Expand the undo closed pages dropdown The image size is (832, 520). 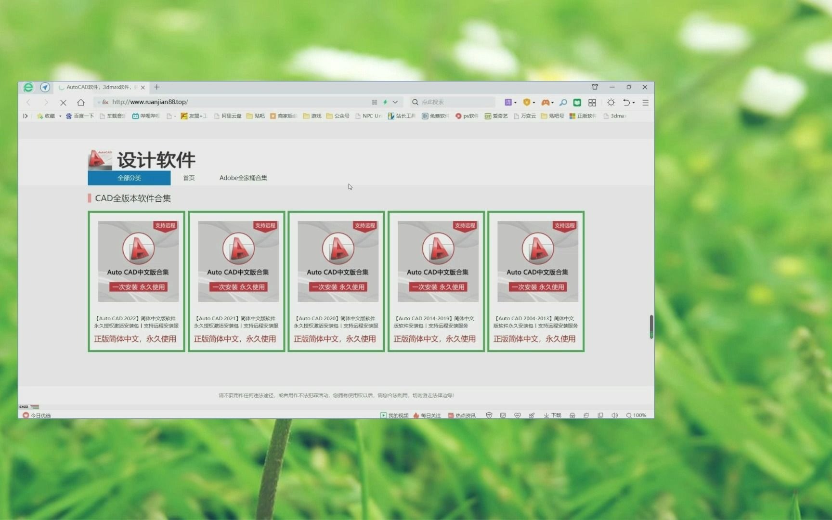coord(634,103)
